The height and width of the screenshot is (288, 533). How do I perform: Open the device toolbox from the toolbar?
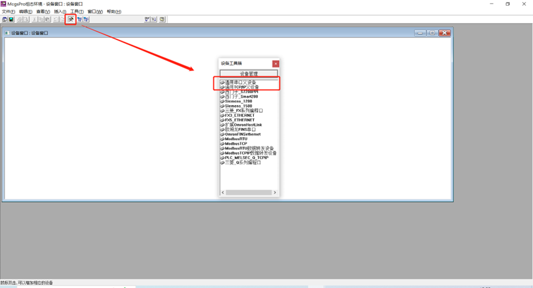coord(71,20)
